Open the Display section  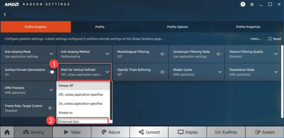pos(187,132)
